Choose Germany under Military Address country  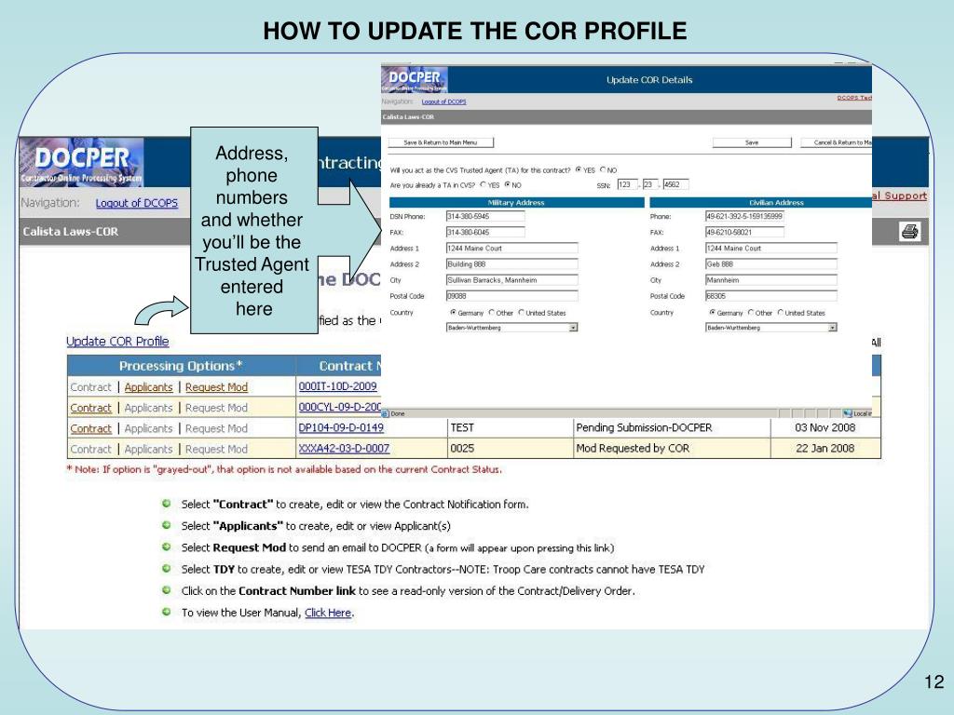point(454,313)
